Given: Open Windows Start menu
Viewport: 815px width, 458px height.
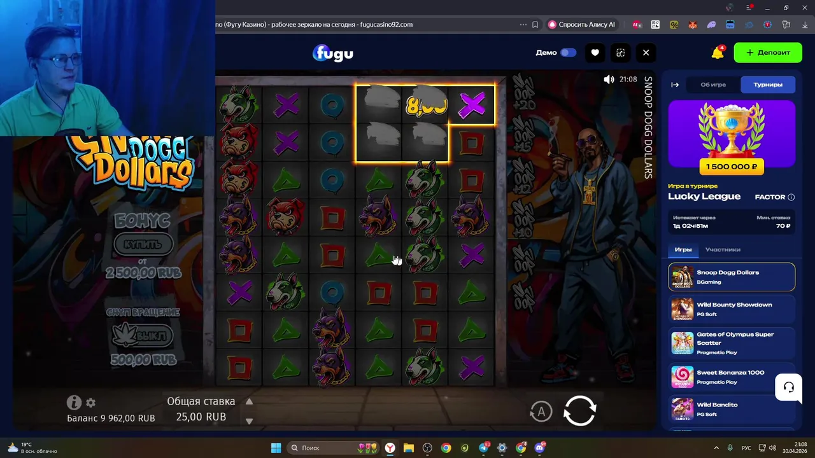Looking at the screenshot, I should [x=276, y=448].
